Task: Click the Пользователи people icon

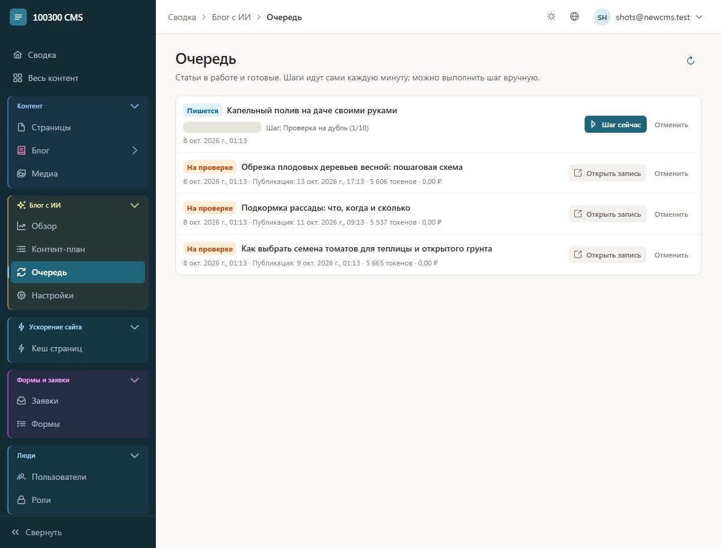Action: [x=21, y=477]
